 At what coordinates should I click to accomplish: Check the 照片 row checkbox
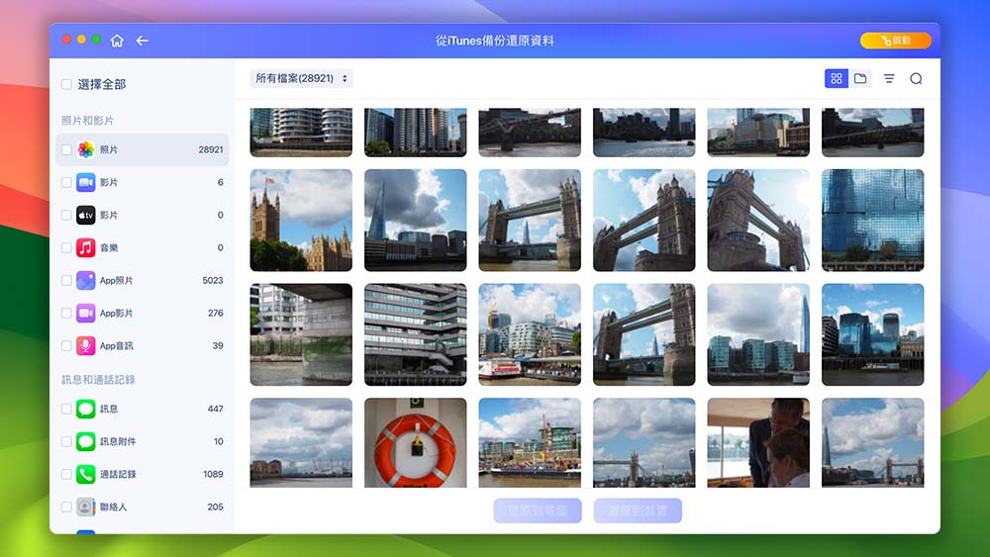66,149
